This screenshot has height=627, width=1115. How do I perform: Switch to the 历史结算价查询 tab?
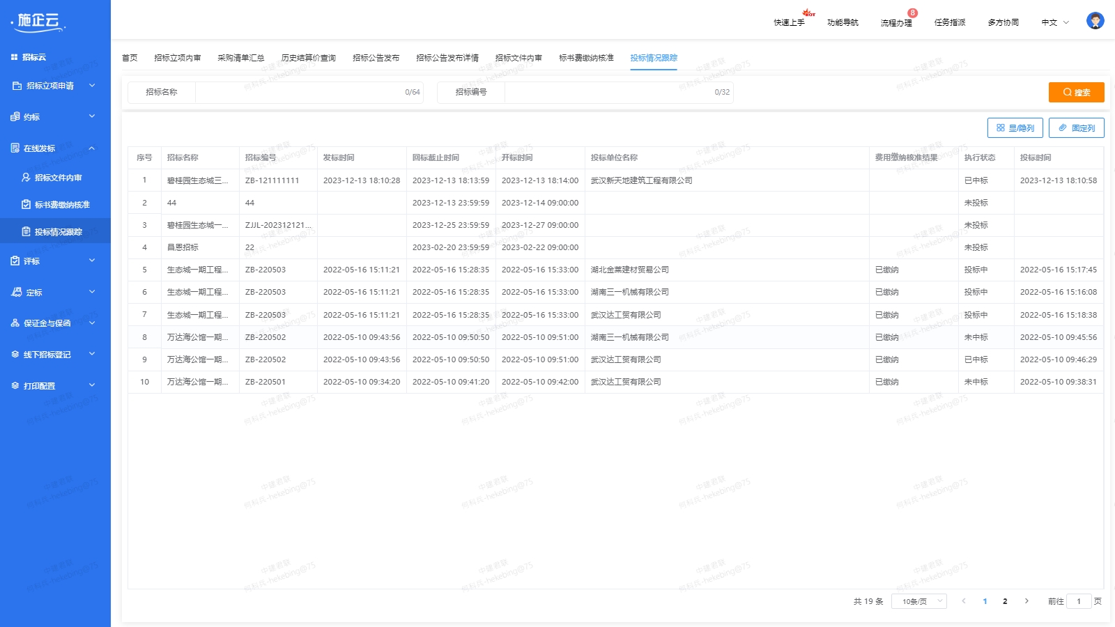[308, 58]
